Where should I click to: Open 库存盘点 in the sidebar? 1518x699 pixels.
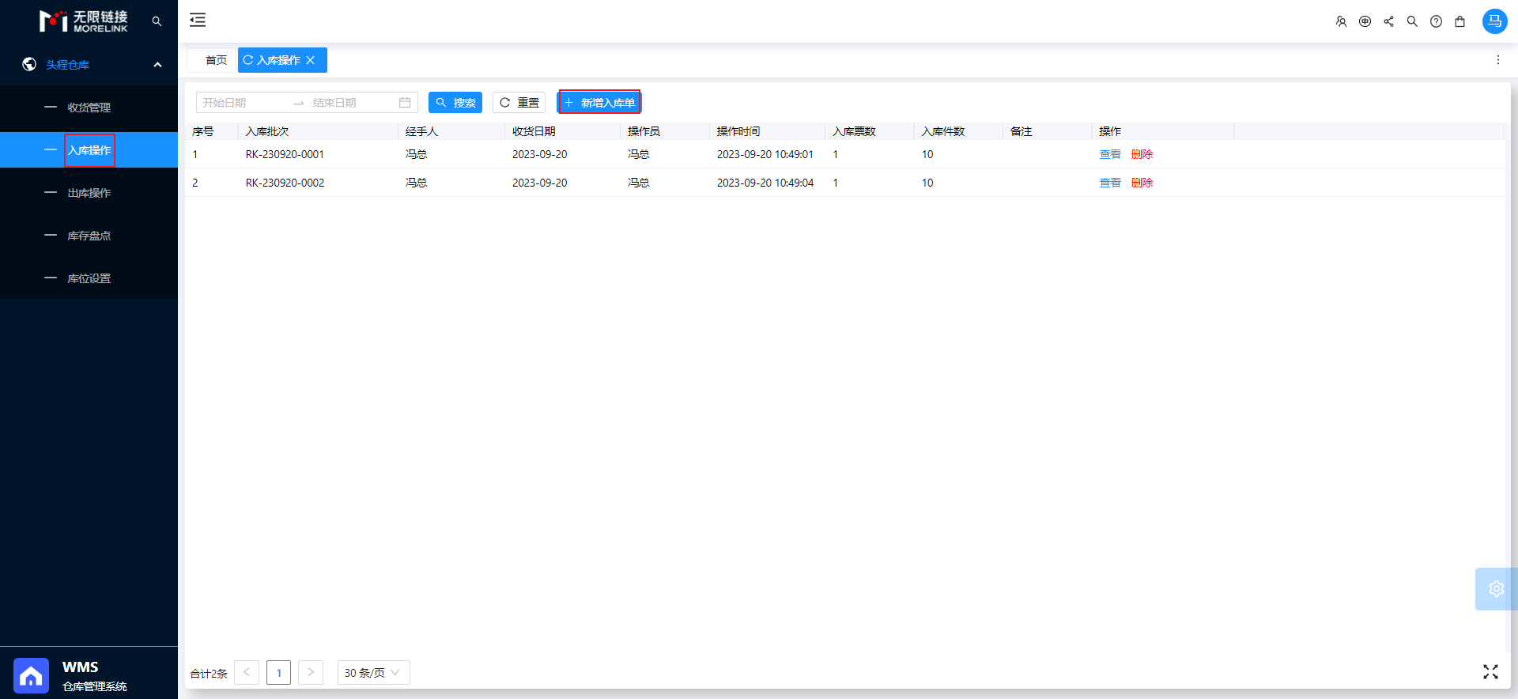click(x=89, y=236)
